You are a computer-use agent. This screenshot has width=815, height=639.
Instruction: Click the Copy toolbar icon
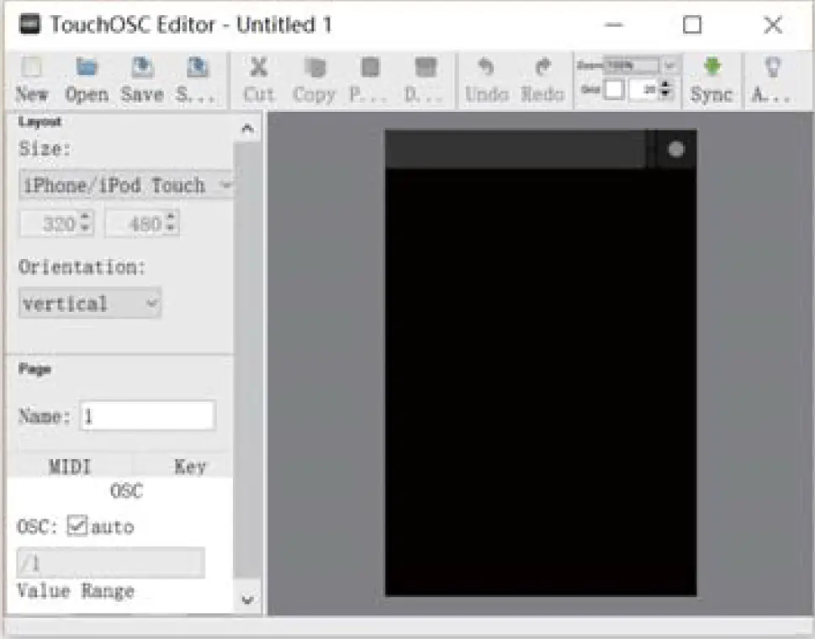pyautogui.click(x=315, y=67)
